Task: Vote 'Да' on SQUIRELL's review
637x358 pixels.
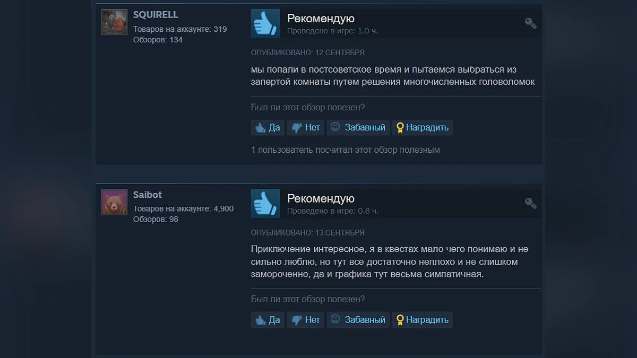Action: (268, 127)
